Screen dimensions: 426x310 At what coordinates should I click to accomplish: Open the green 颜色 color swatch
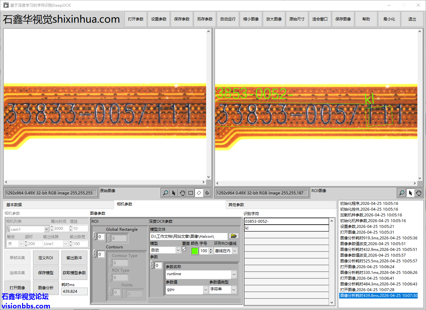[195, 251]
